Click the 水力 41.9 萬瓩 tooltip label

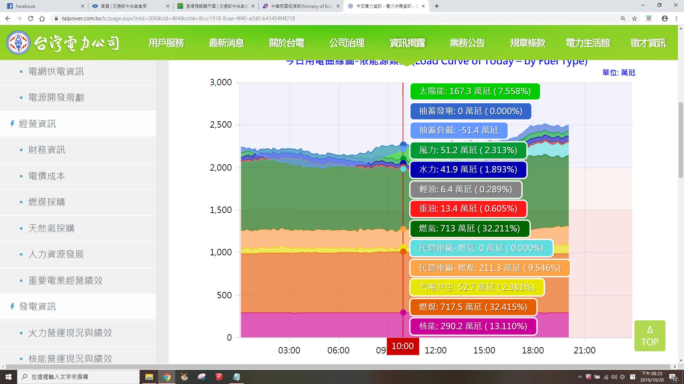[x=468, y=170]
